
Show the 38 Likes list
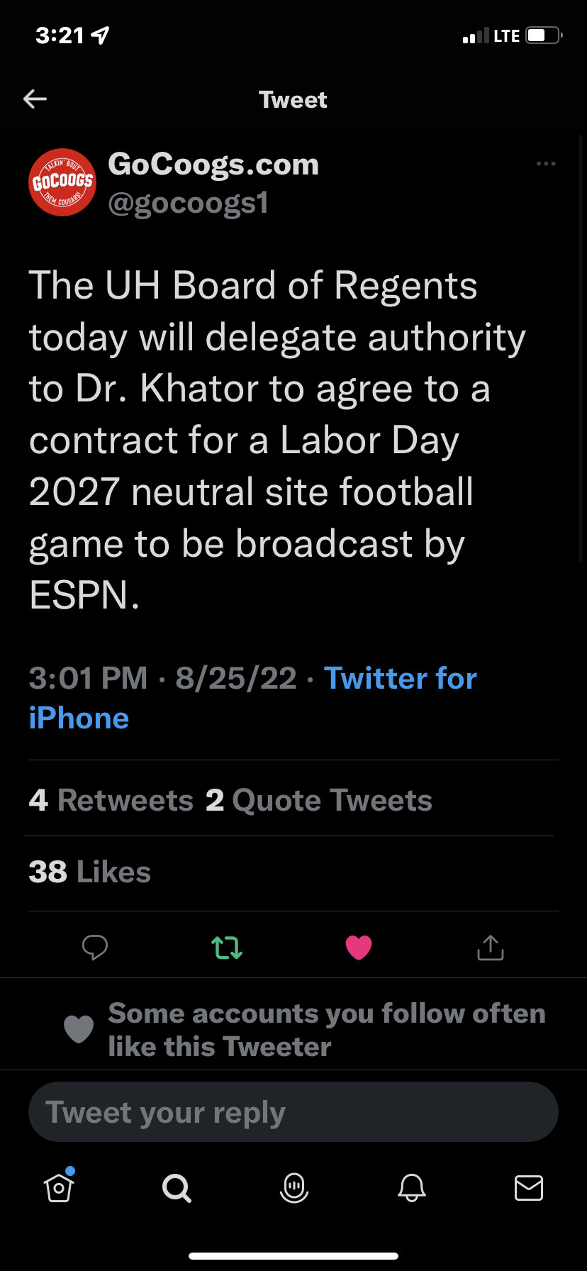[90, 872]
